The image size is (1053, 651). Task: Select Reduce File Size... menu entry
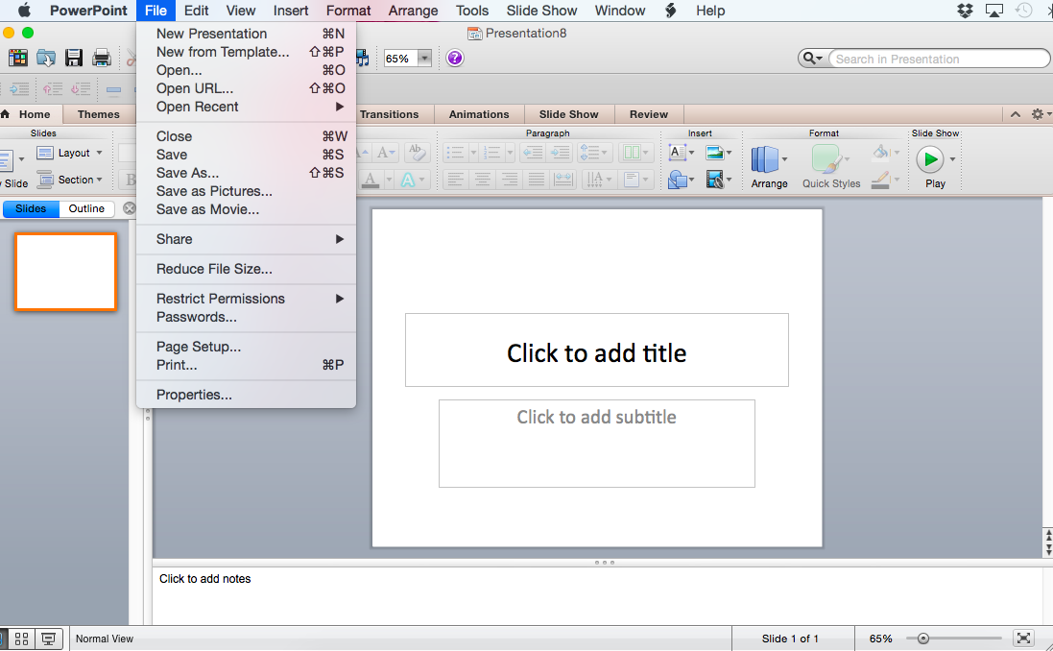click(x=246, y=269)
